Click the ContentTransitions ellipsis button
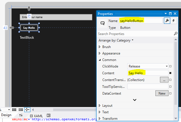The height and width of the screenshot is (122, 181). pos(164,80)
